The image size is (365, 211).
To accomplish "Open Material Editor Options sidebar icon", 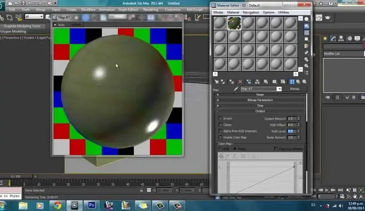I will click(307, 60).
